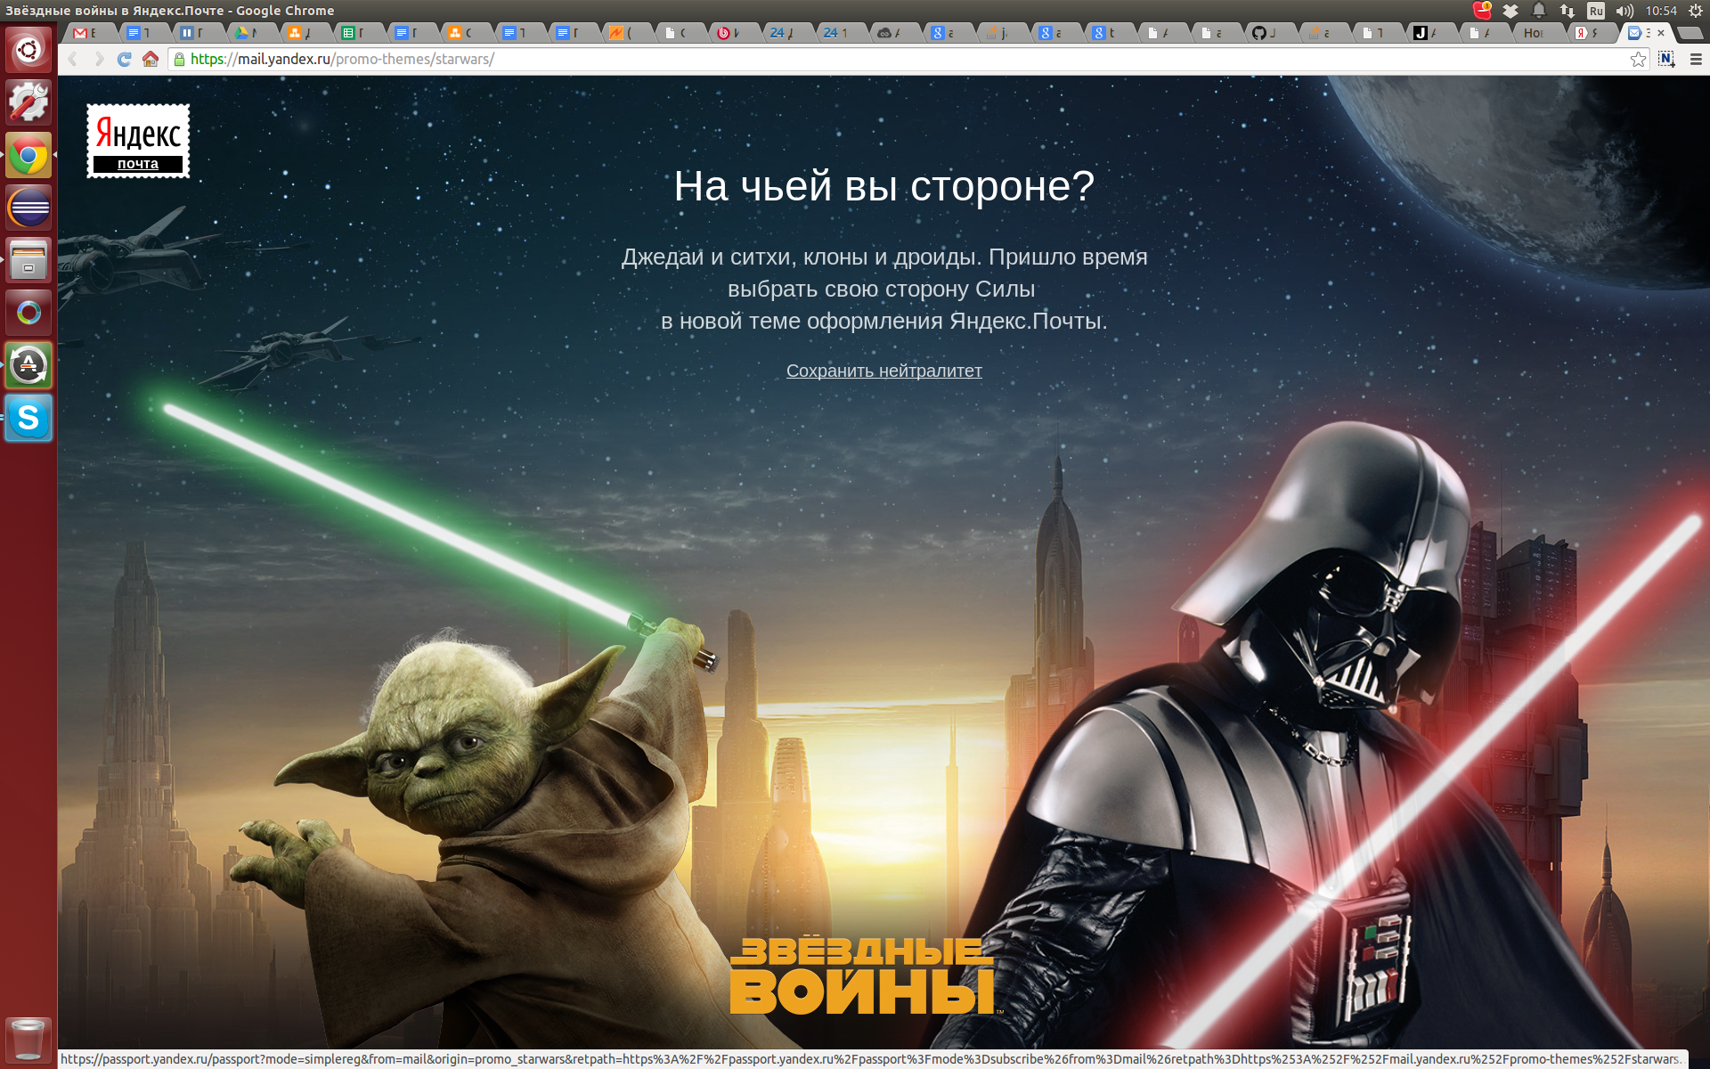This screenshot has height=1069, width=1710.
Task: Click the Яндекс Почта logo
Action: (x=138, y=141)
